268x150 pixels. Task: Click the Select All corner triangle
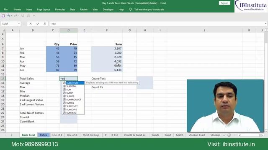(3, 30)
